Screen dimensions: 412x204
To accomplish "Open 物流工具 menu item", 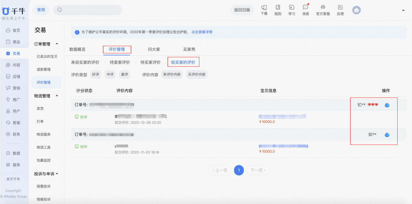I will 44,147.
